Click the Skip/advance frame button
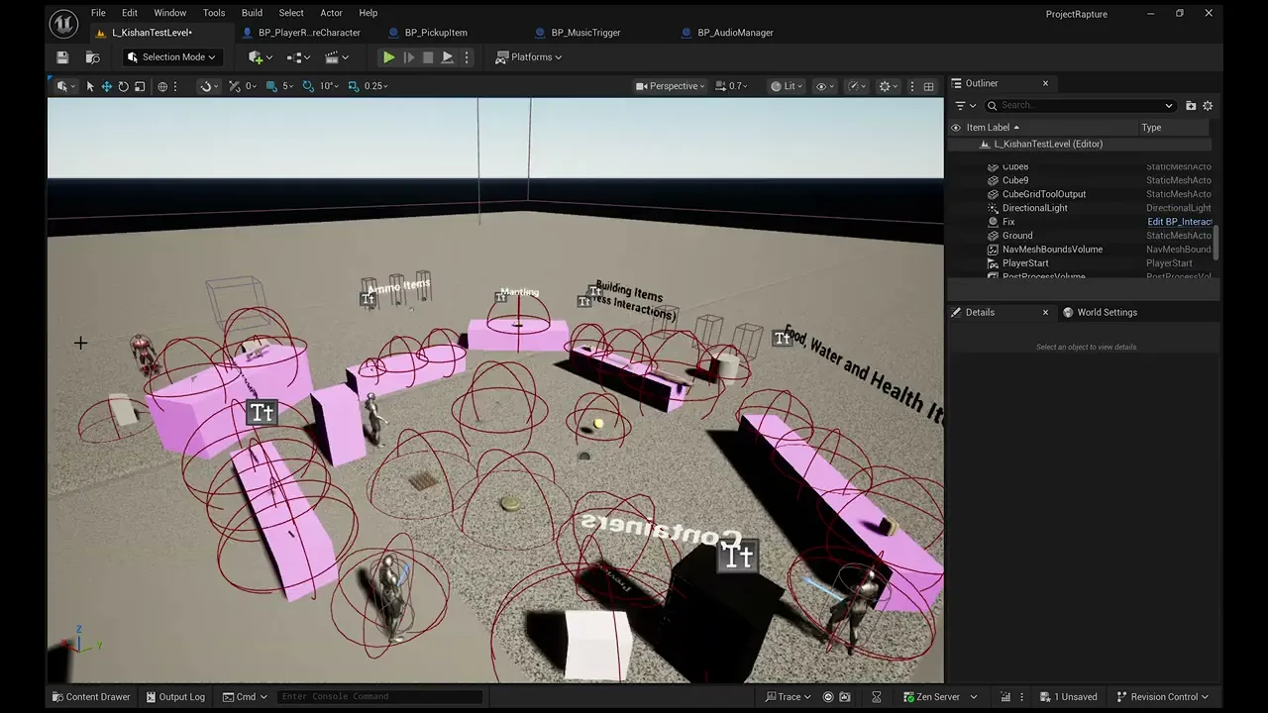1268x713 pixels. 409,57
